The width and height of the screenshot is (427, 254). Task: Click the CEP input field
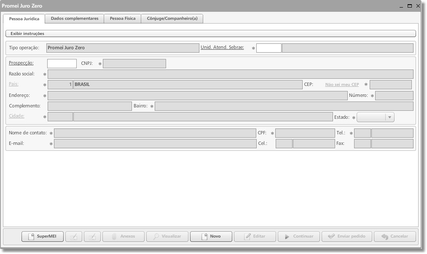point(390,85)
